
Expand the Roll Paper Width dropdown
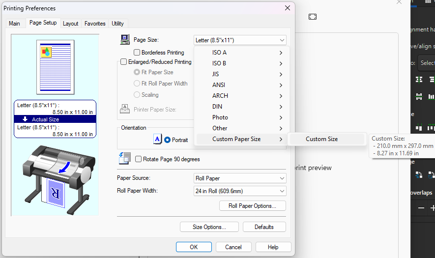click(240, 191)
